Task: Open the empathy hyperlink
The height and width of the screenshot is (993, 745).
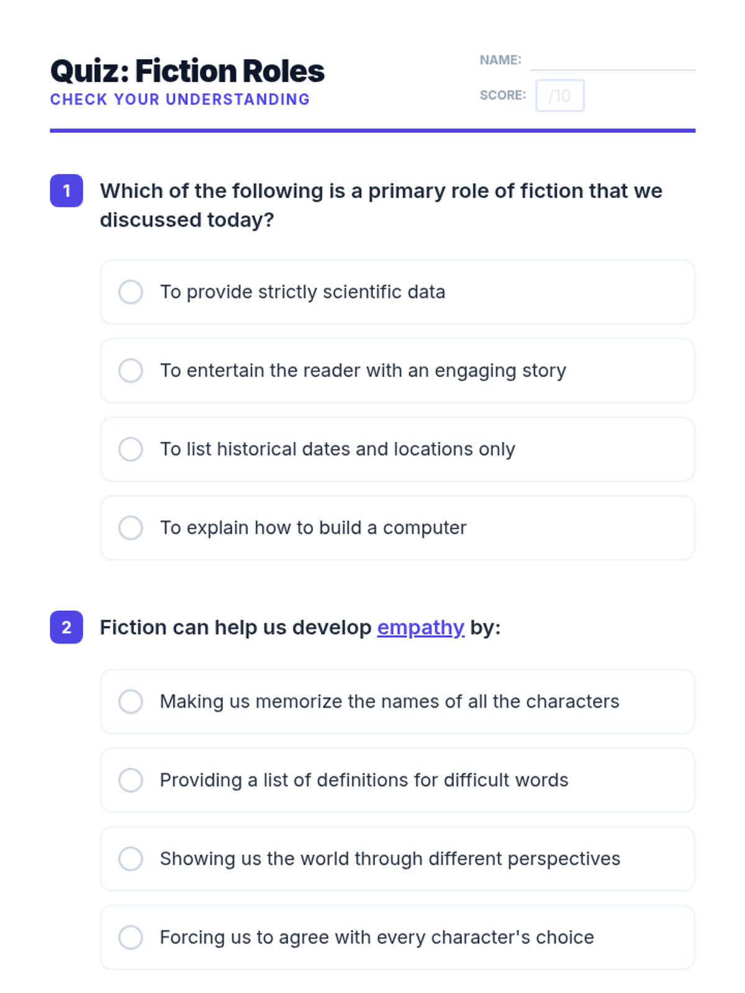Action: [420, 627]
